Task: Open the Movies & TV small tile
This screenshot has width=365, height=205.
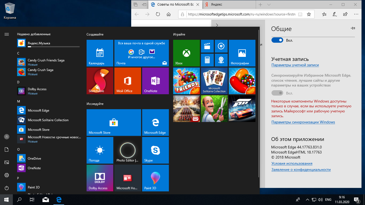Action: pyautogui.click(x=207, y=46)
